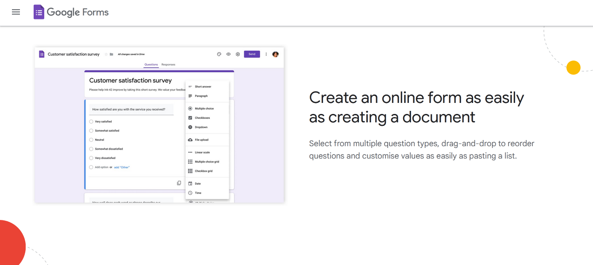Open form settings with the gear icon
Screen dimensions: 593x265
click(x=238, y=54)
